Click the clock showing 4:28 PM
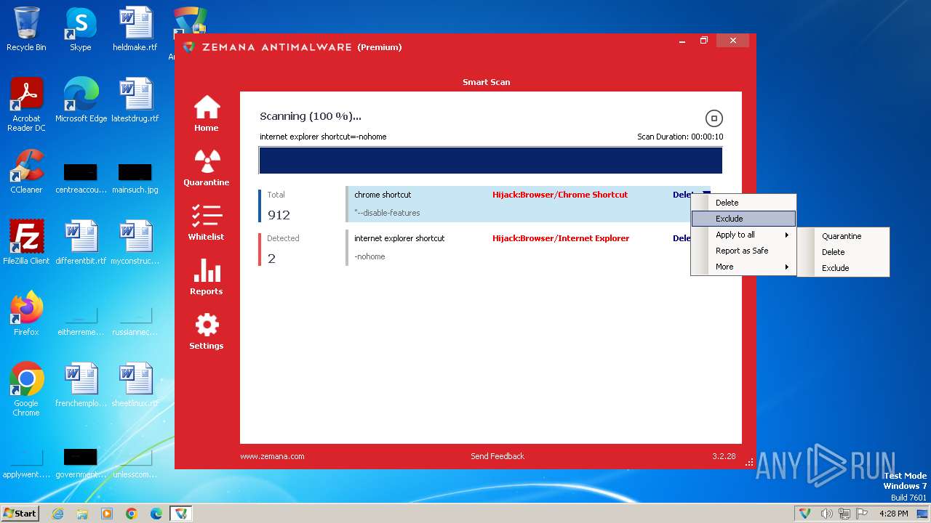The image size is (931, 523). click(893, 514)
